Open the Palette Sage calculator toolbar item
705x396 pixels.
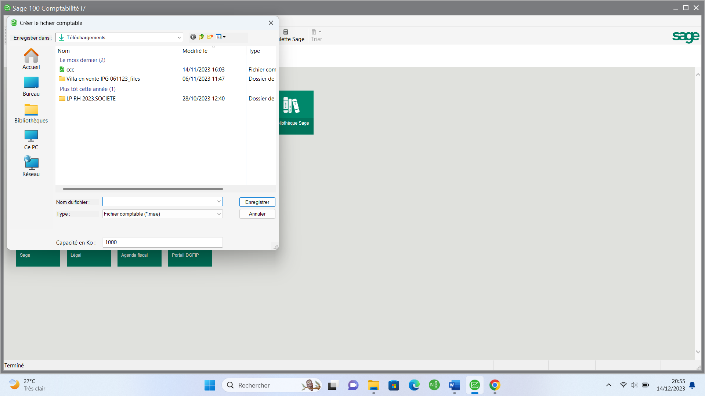(291, 36)
